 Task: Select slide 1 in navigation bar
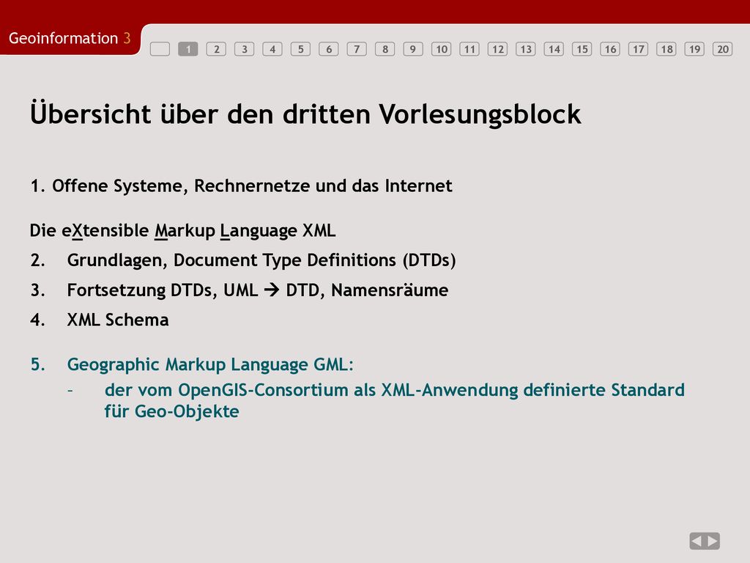click(x=188, y=49)
